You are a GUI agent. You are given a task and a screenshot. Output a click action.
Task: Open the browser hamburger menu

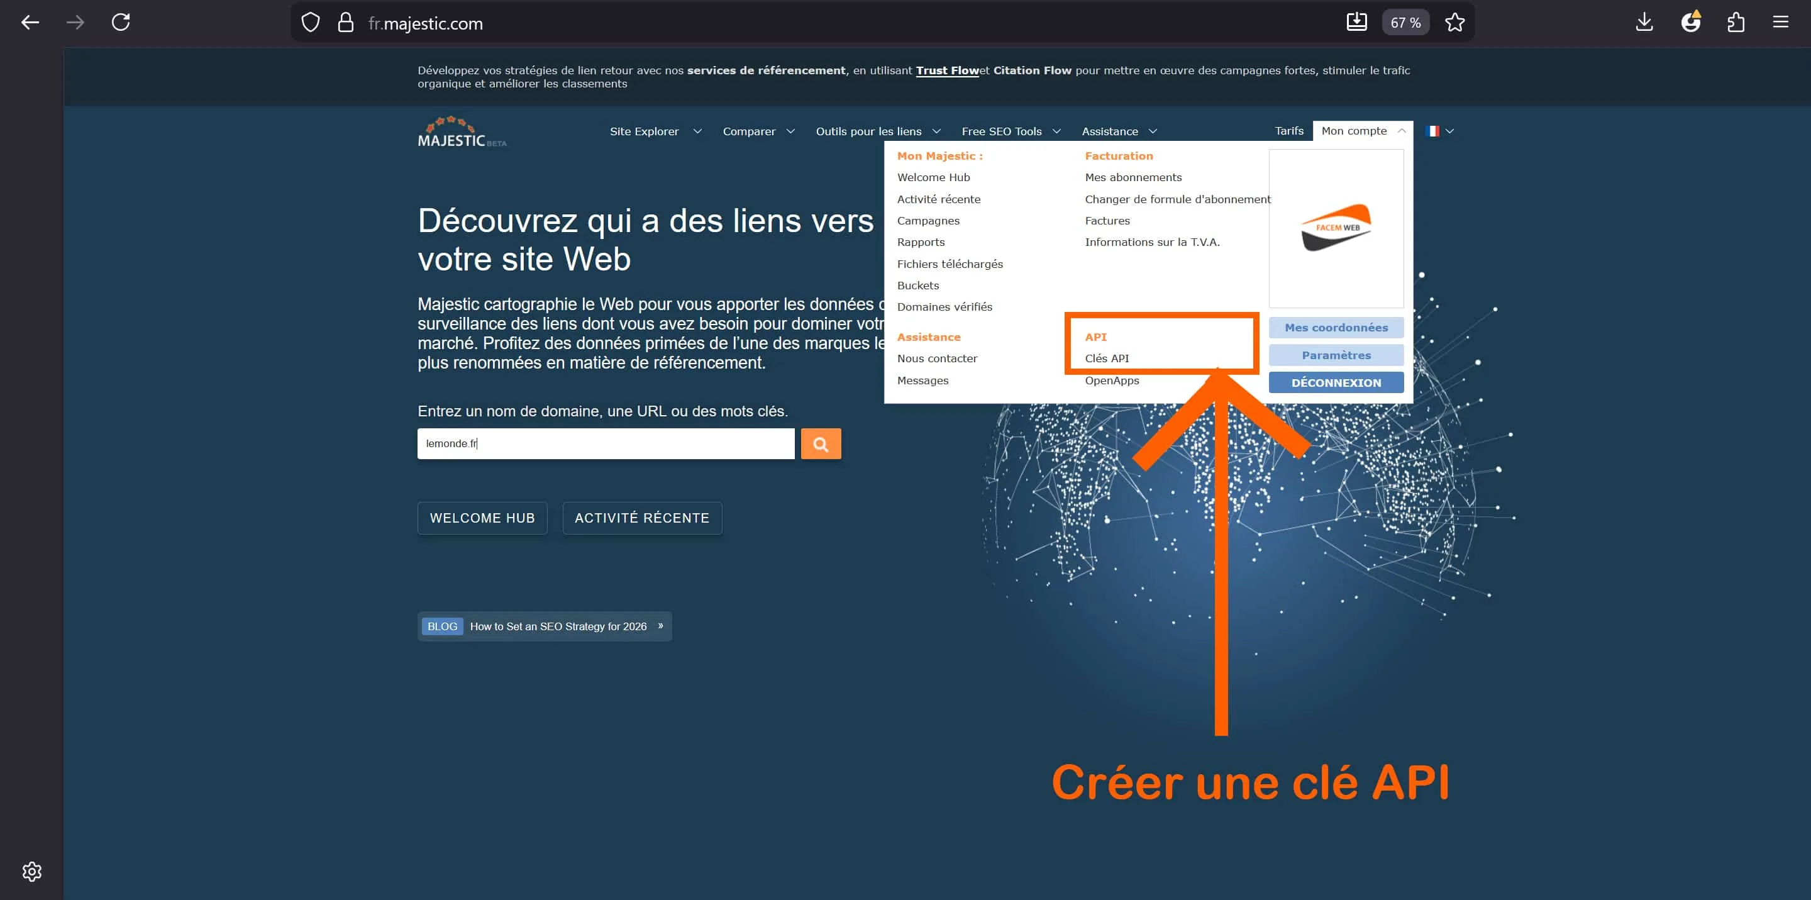click(1781, 23)
